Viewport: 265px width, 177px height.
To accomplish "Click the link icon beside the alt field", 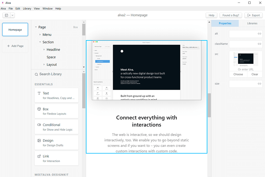I will (259, 33).
